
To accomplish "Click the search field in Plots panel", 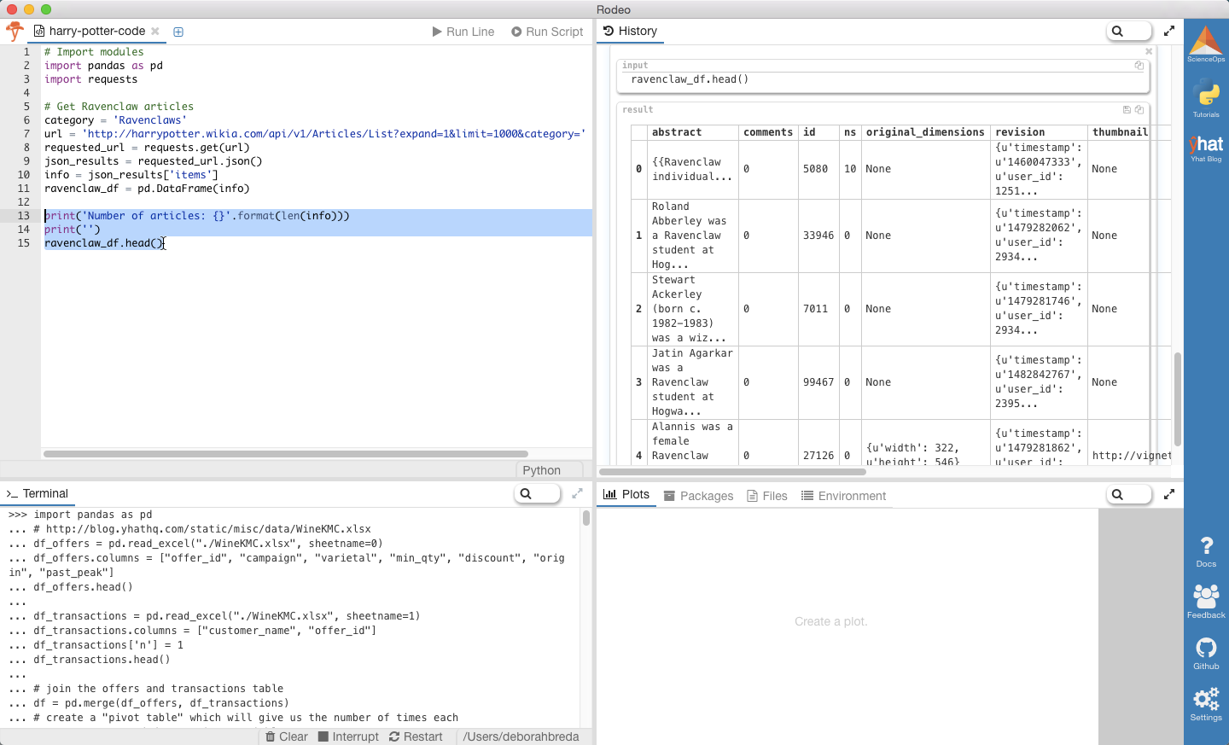I will [x=1128, y=494].
